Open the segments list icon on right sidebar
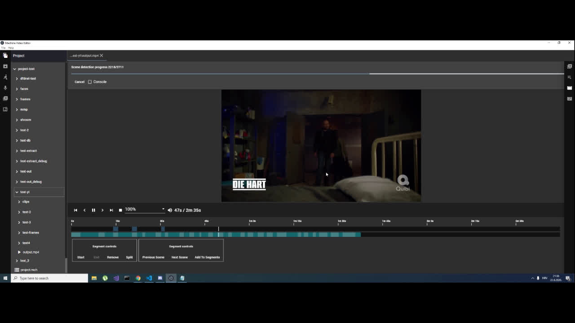 [x=569, y=77]
